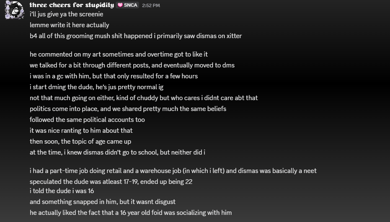The image size is (390, 222).
Task: Click the line "it was nice ranting to him"
Action: coord(81,131)
